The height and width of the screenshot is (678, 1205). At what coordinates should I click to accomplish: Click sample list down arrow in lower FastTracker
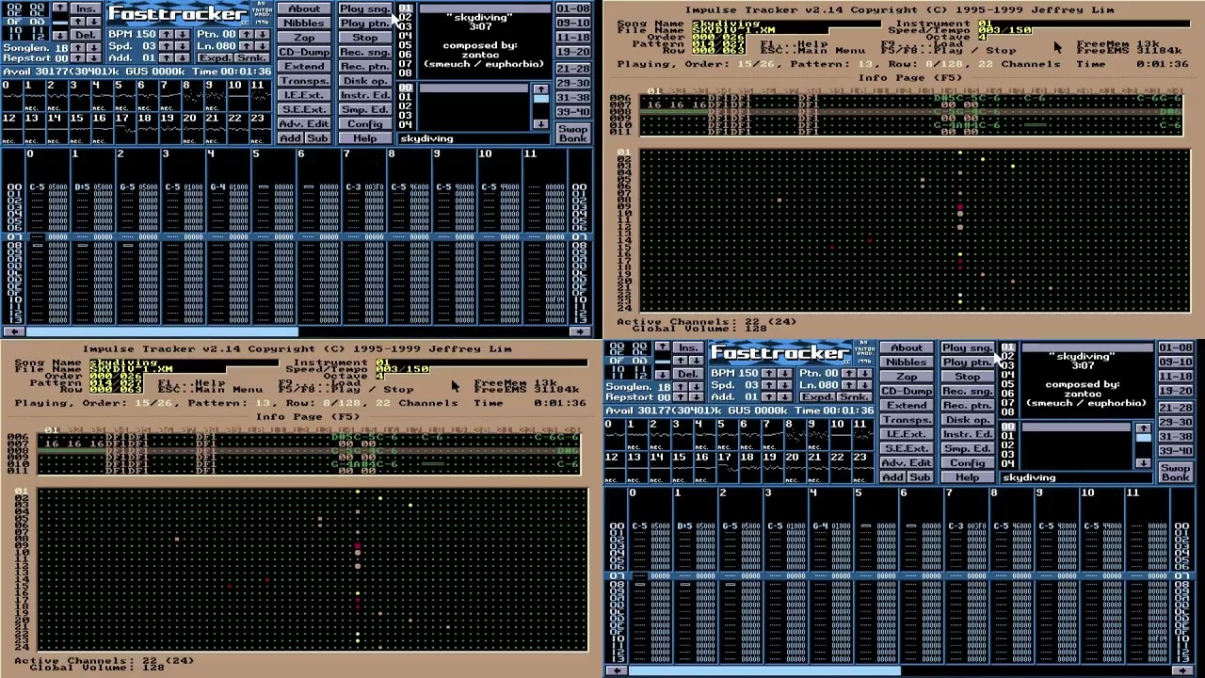click(1143, 463)
